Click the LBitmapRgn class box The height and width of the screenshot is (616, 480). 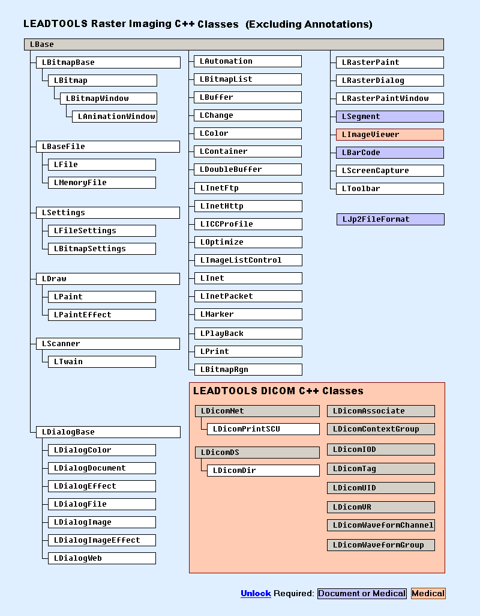pyautogui.click(x=248, y=370)
